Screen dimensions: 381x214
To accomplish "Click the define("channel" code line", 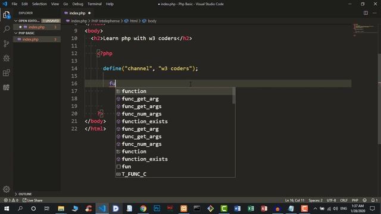I will coord(151,68).
